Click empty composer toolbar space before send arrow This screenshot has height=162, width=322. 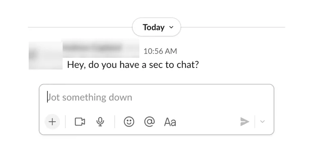point(207,122)
